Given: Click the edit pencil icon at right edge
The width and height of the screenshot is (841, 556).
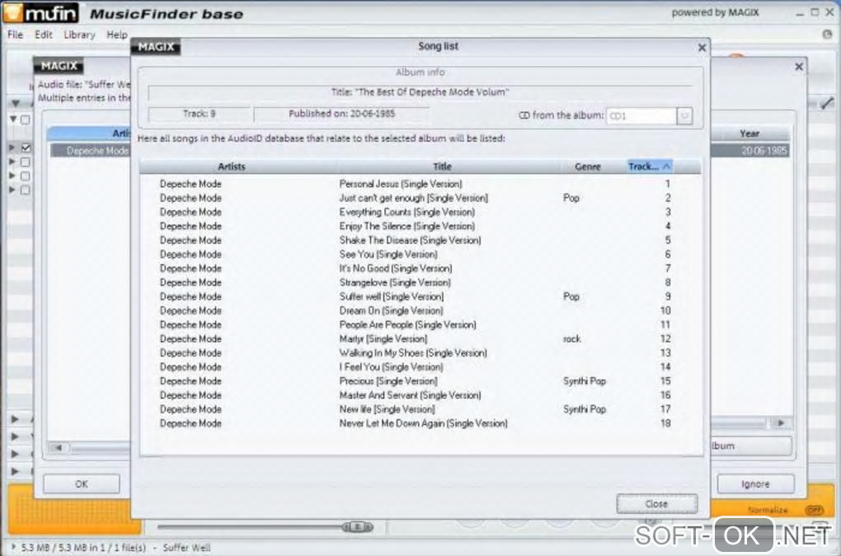Looking at the screenshot, I should pyautogui.click(x=826, y=104).
